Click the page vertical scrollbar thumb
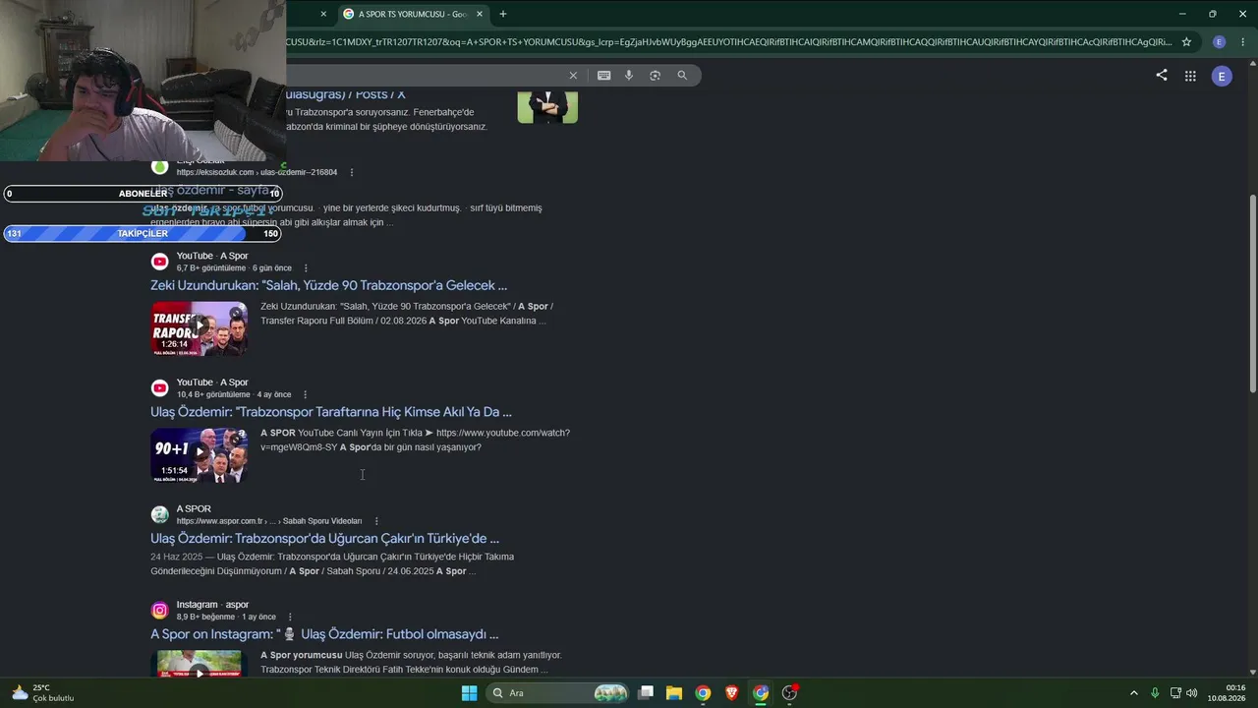1258x708 pixels. pyautogui.click(x=1252, y=293)
